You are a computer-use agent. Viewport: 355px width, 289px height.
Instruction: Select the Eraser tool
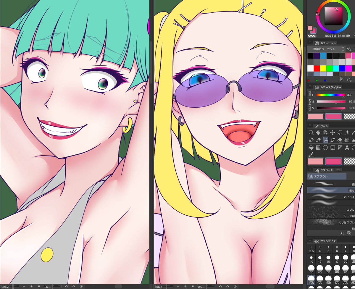point(340,140)
